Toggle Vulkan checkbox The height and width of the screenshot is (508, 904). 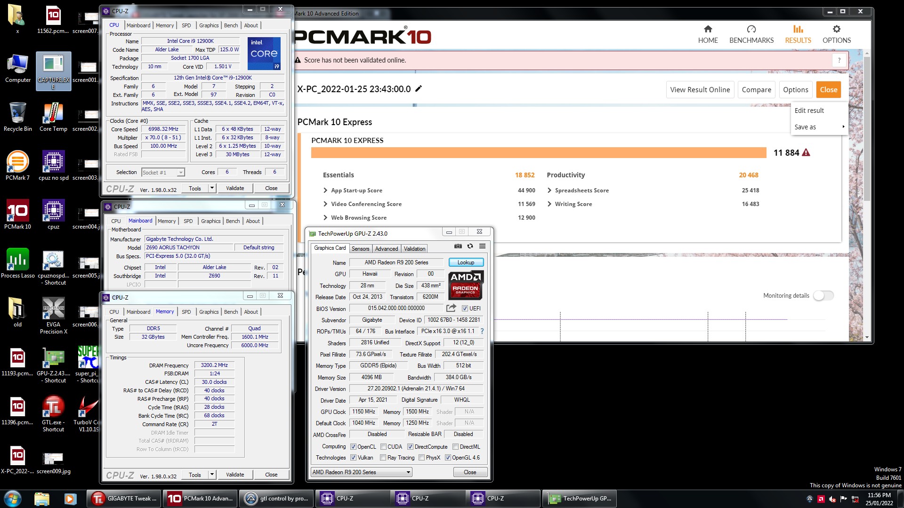pos(353,458)
